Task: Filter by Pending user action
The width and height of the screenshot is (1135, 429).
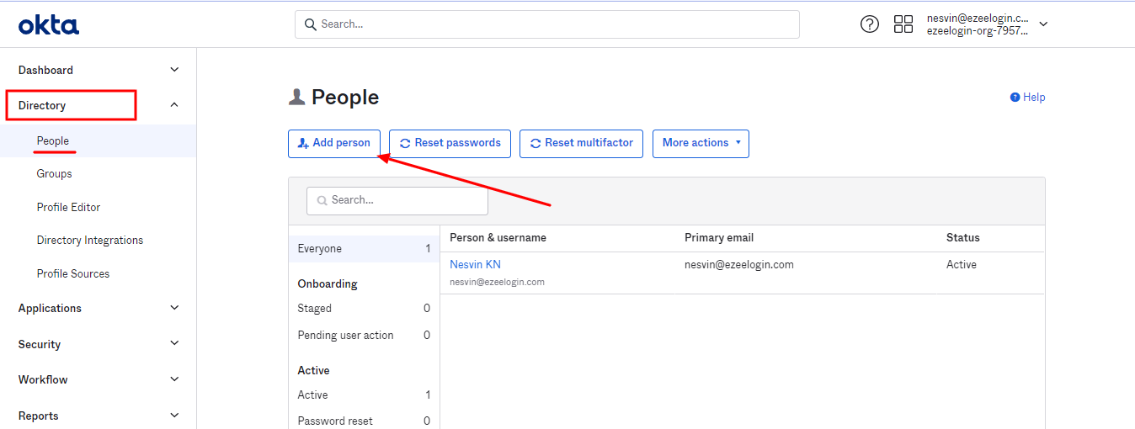Action: 364,335
